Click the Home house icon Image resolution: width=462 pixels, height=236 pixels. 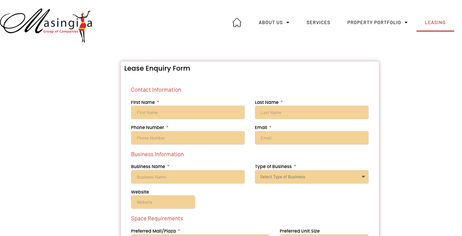[x=237, y=22]
